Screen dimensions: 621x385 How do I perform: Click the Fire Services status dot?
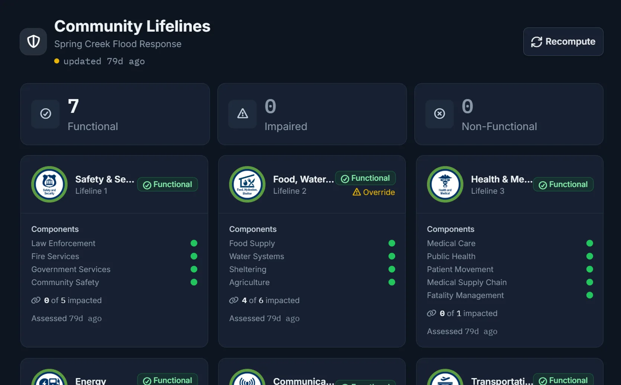click(x=194, y=256)
